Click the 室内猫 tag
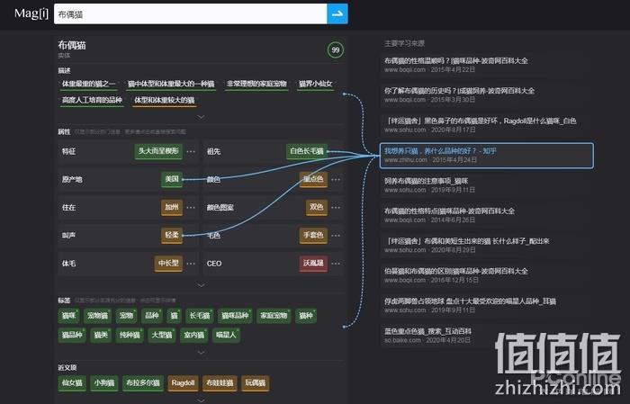Screen dimensions: 630x404 tap(193, 335)
